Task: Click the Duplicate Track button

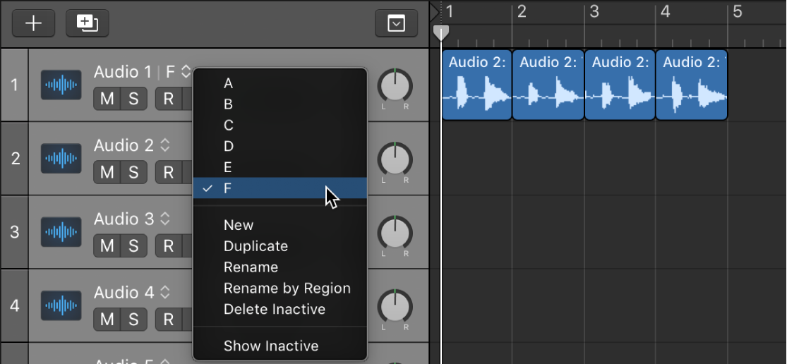Action: (88, 23)
